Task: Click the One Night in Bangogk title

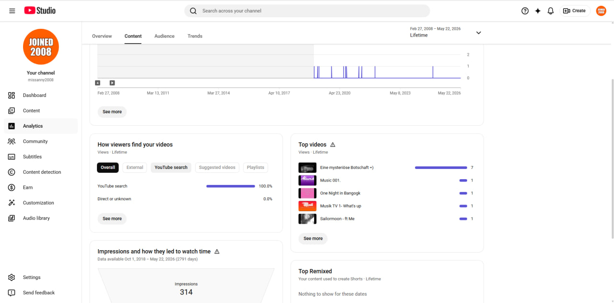Action: tap(340, 193)
